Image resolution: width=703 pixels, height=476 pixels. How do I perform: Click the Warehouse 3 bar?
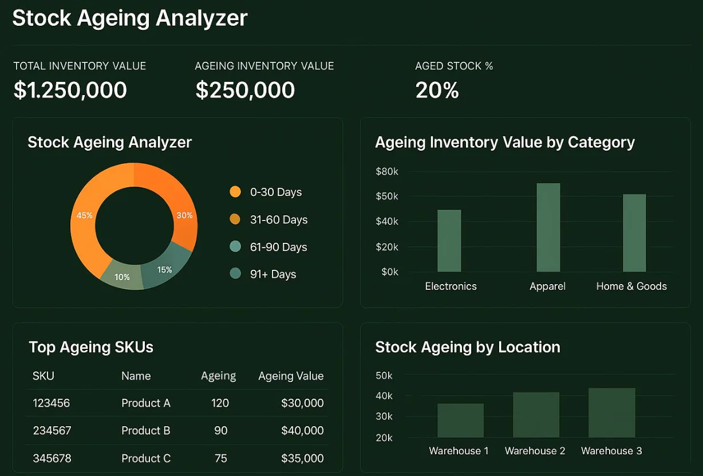tap(612, 413)
